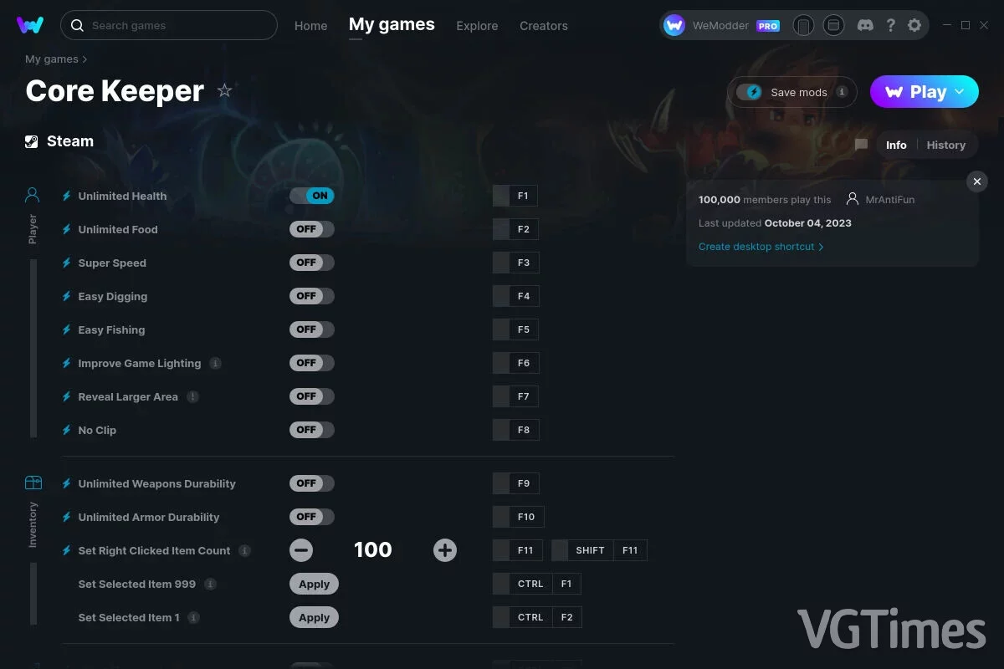Expand the Play button dropdown arrow
1004x669 pixels.
point(960,92)
